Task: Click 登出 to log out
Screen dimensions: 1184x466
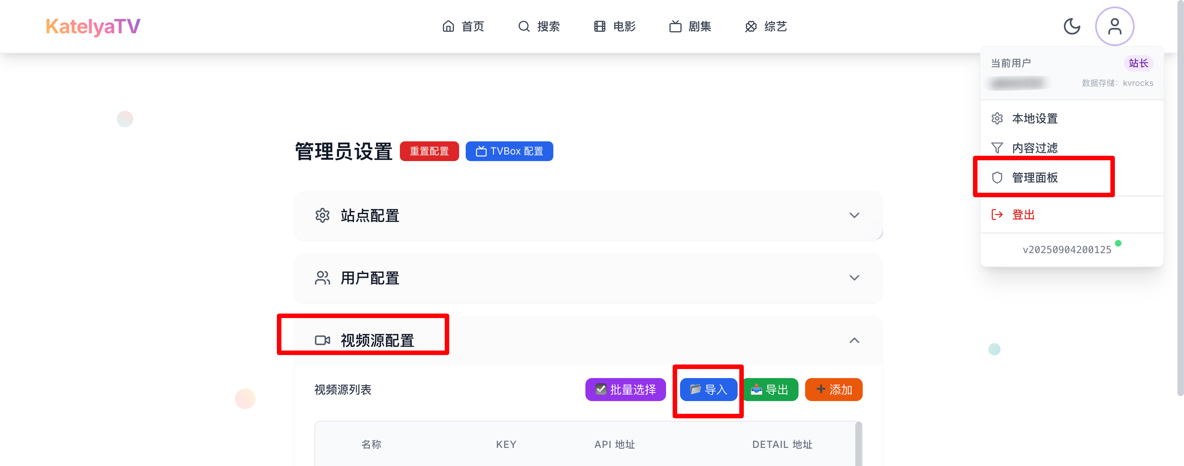Action: (x=1023, y=215)
